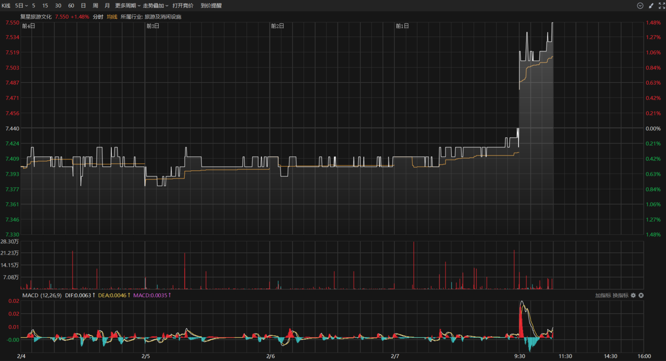
Task: Enter fullscreen with the expand arrows icon
Action: [x=662, y=6]
